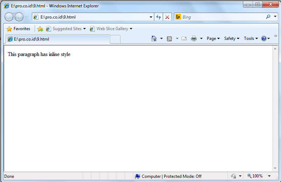Click the Back navigation arrow button
The height and width of the screenshot is (182, 281).
coord(9,17)
